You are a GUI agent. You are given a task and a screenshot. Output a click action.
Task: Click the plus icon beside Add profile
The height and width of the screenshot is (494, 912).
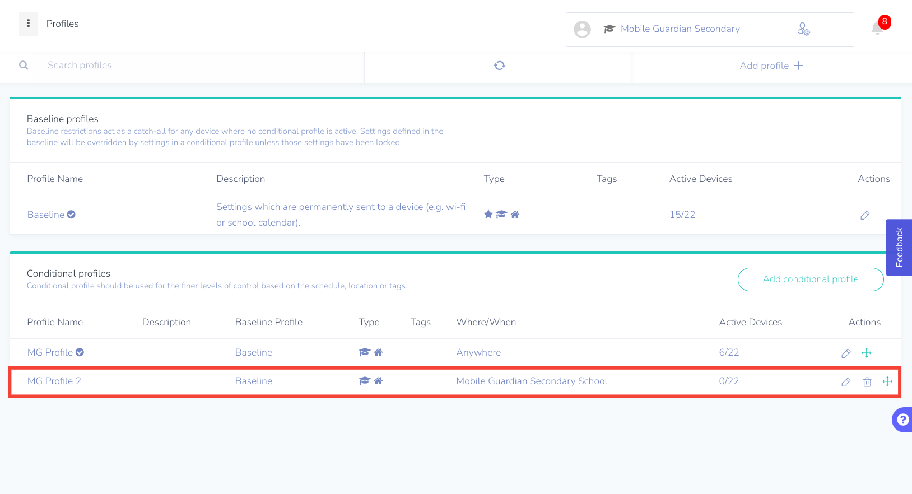point(799,66)
